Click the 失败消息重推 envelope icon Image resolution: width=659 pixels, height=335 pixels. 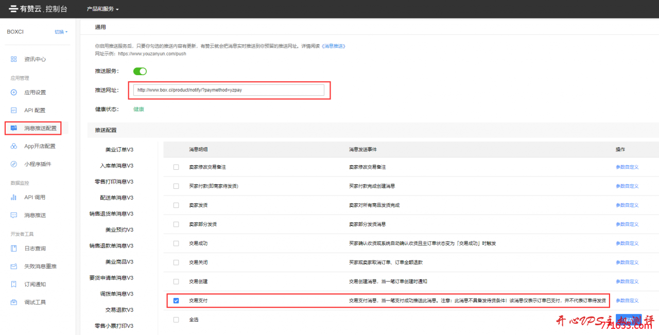coord(14,267)
